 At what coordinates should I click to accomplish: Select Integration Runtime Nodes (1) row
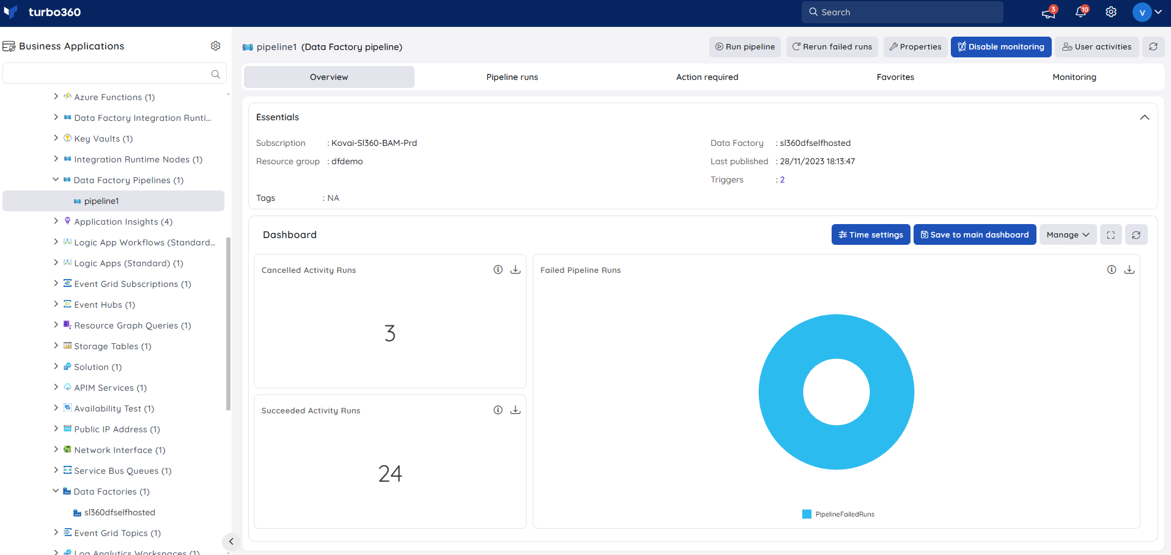[x=138, y=159]
